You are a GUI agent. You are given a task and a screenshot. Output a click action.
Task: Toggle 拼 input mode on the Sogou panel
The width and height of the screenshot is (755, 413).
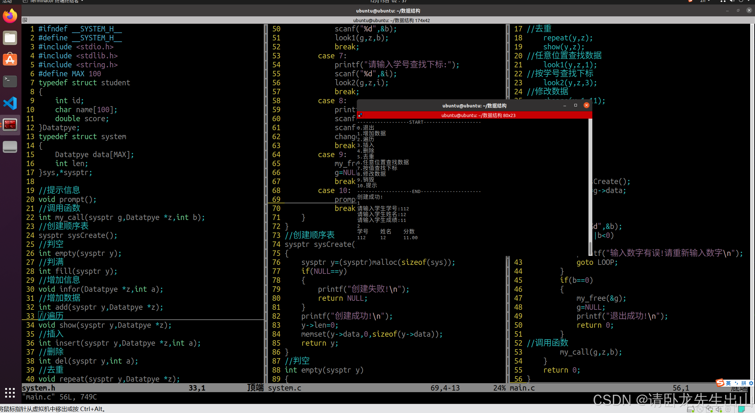point(743,383)
